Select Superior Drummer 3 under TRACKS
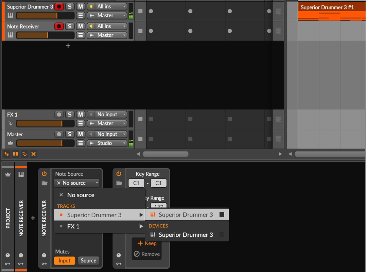 pyautogui.click(x=100, y=215)
